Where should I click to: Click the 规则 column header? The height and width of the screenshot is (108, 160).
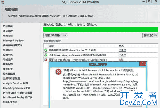(52, 46)
